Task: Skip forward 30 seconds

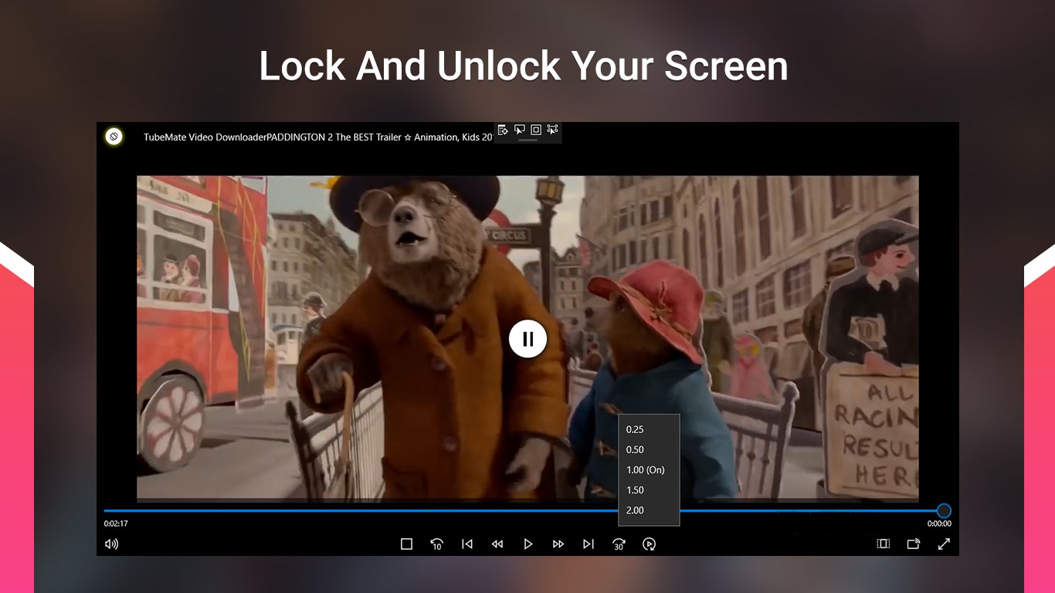Action: pyautogui.click(x=619, y=544)
